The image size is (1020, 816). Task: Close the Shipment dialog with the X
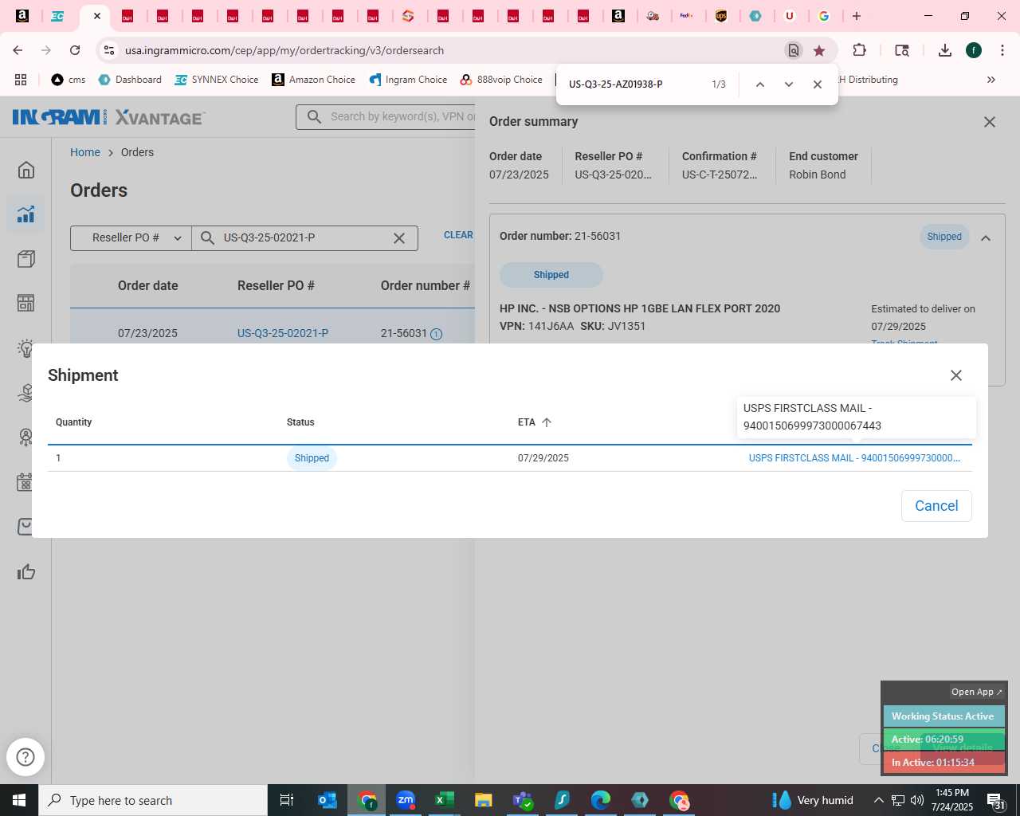(956, 375)
